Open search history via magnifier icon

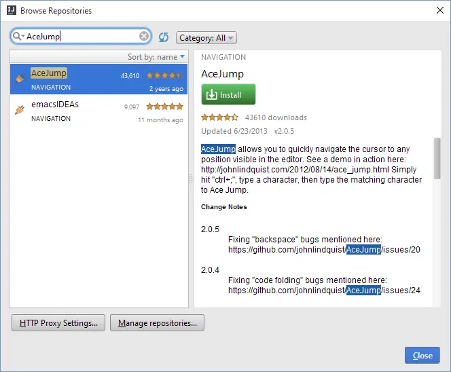(18, 36)
